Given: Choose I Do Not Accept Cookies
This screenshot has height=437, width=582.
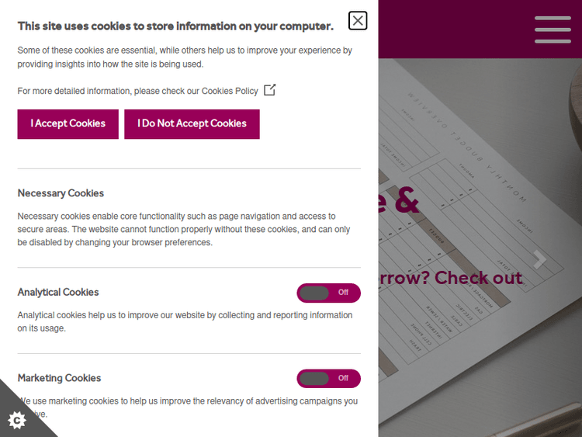Looking at the screenshot, I should (192, 124).
